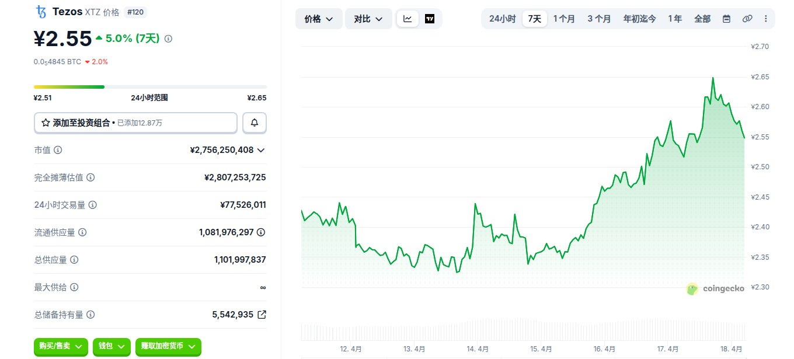Select the 年初迄今 time range tab

coord(639,19)
